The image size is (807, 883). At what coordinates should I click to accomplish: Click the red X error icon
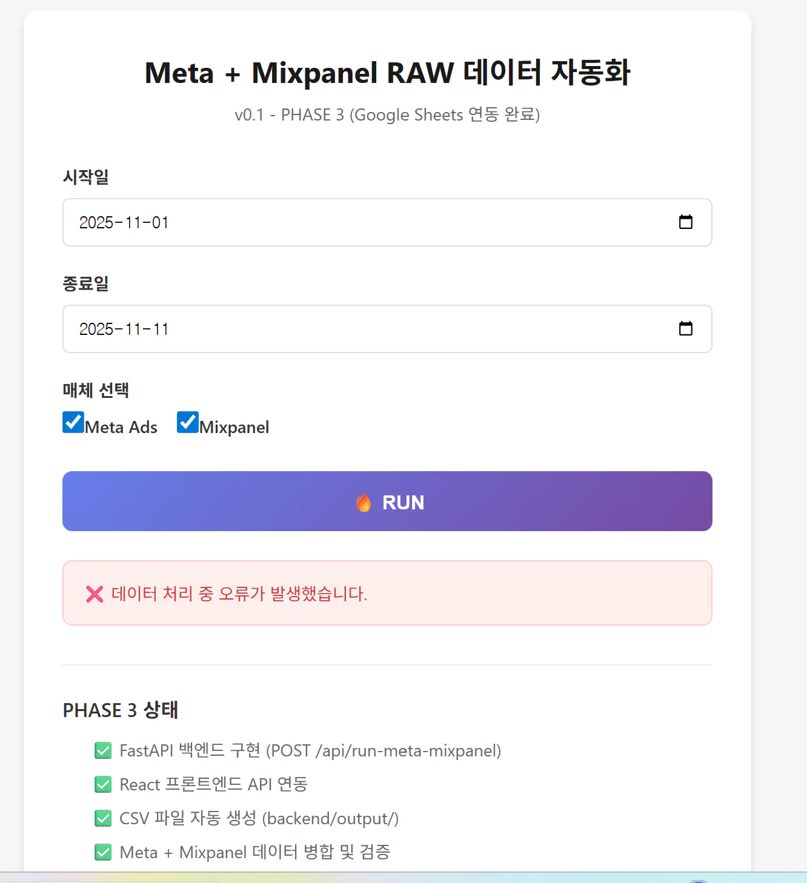(x=95, y=594)
